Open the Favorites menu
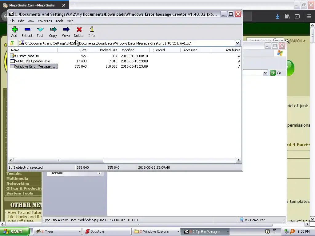This screenshot has height=236, width=315. click(x=45, y=21)
